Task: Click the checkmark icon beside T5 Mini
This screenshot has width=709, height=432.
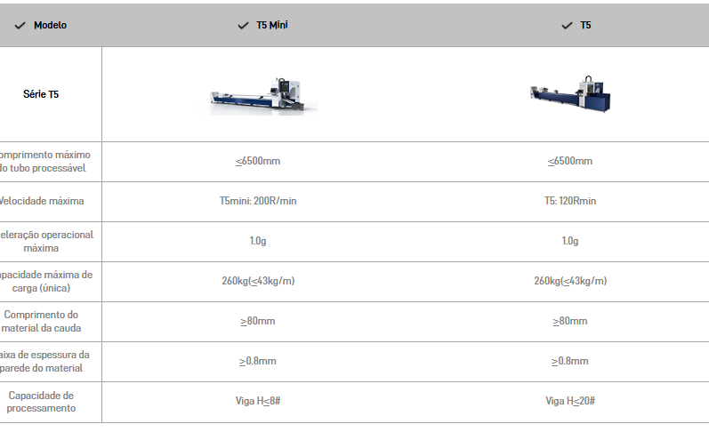Action: (x=243, y=26)
